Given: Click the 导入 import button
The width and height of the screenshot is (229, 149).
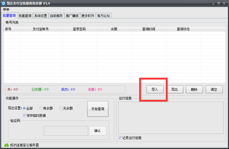Looking at the screenshot, I should click(x=155, y=90).
